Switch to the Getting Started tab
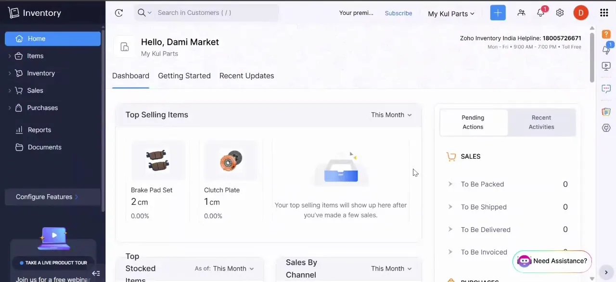This screenshot has height=282, width=616. [184, 76]
